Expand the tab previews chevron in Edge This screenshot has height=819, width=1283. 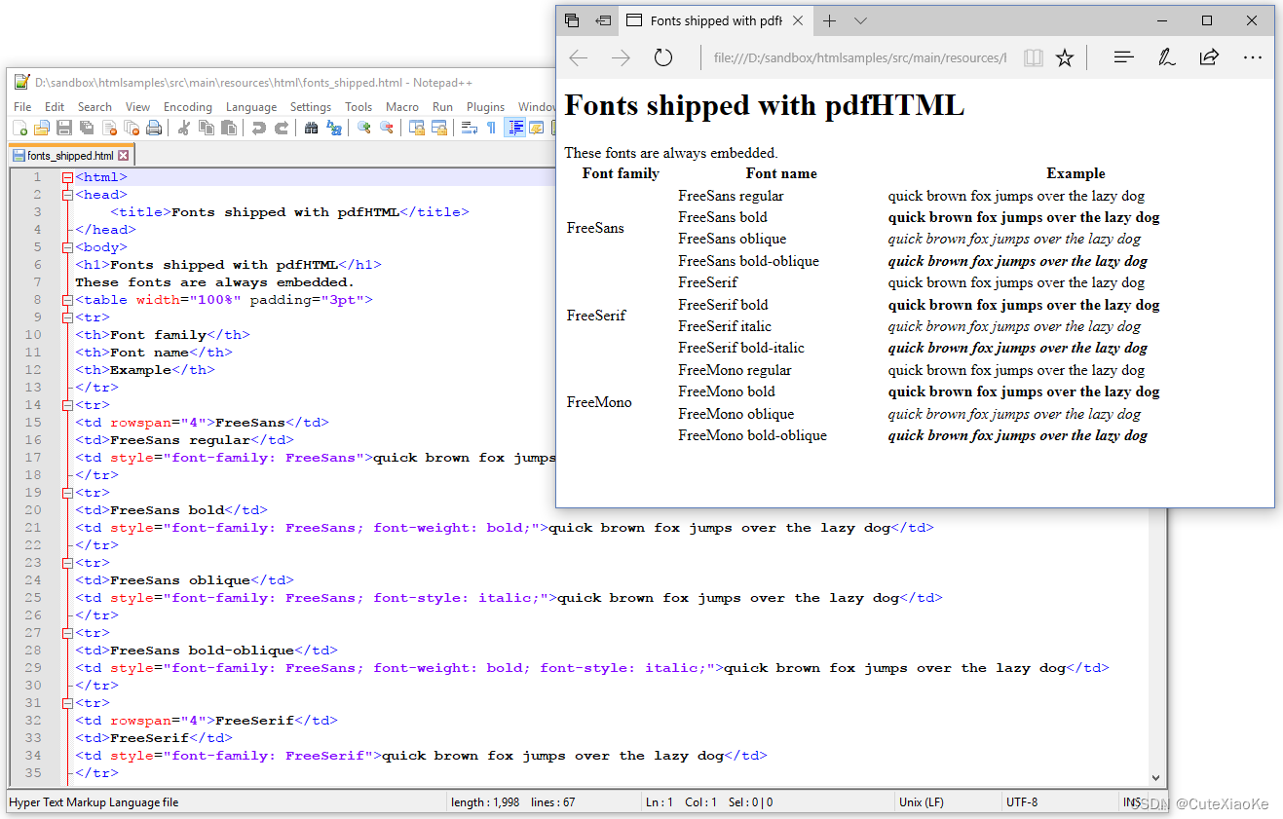coord(860,20)
